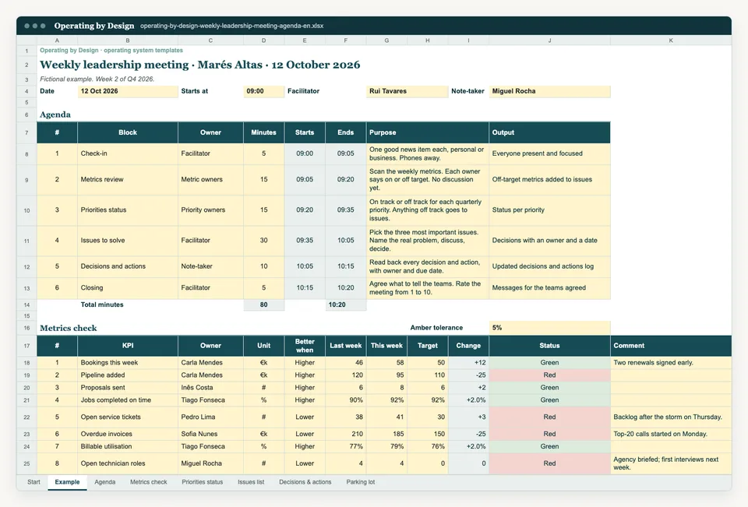The image size is (748, 507).
Task: Select the Issues to solve cell
Action: (127, 241)
